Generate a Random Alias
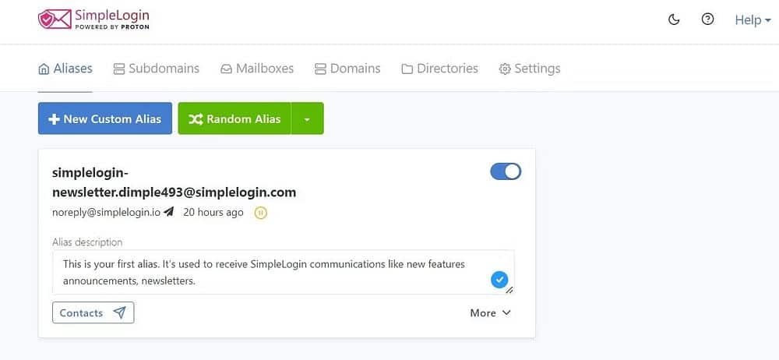This screenshot has width=779, height=360. click(234, 118)
